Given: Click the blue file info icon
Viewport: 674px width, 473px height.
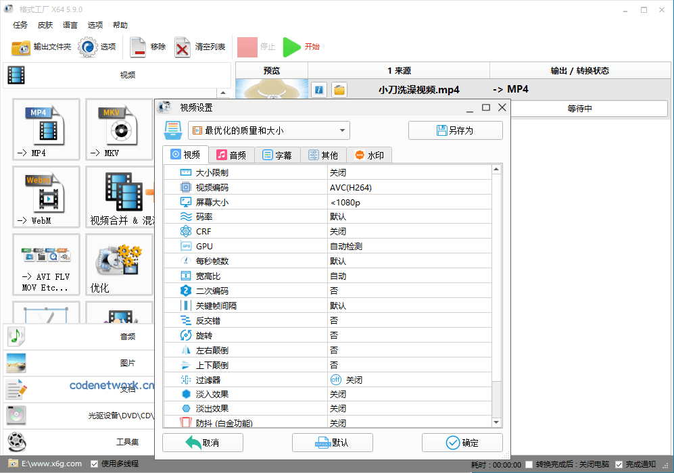Looking at the screenshot, I should click(x=320, y=90).
